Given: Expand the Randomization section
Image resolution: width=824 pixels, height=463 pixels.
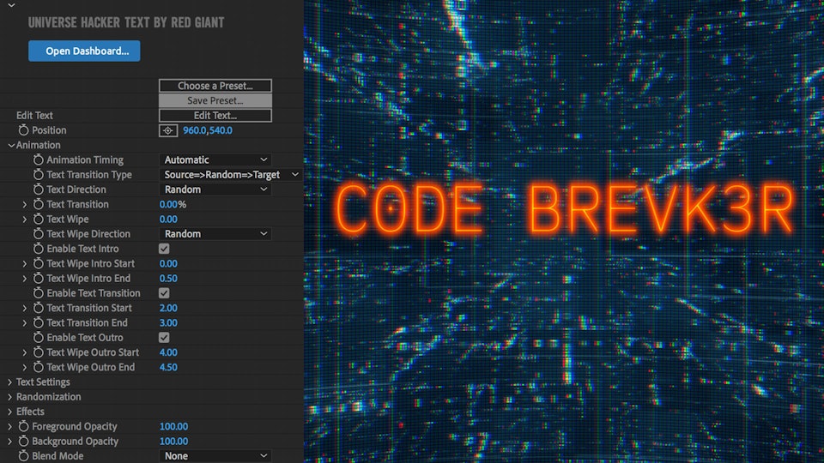Looking at the screenshot, I should point(9,397).
